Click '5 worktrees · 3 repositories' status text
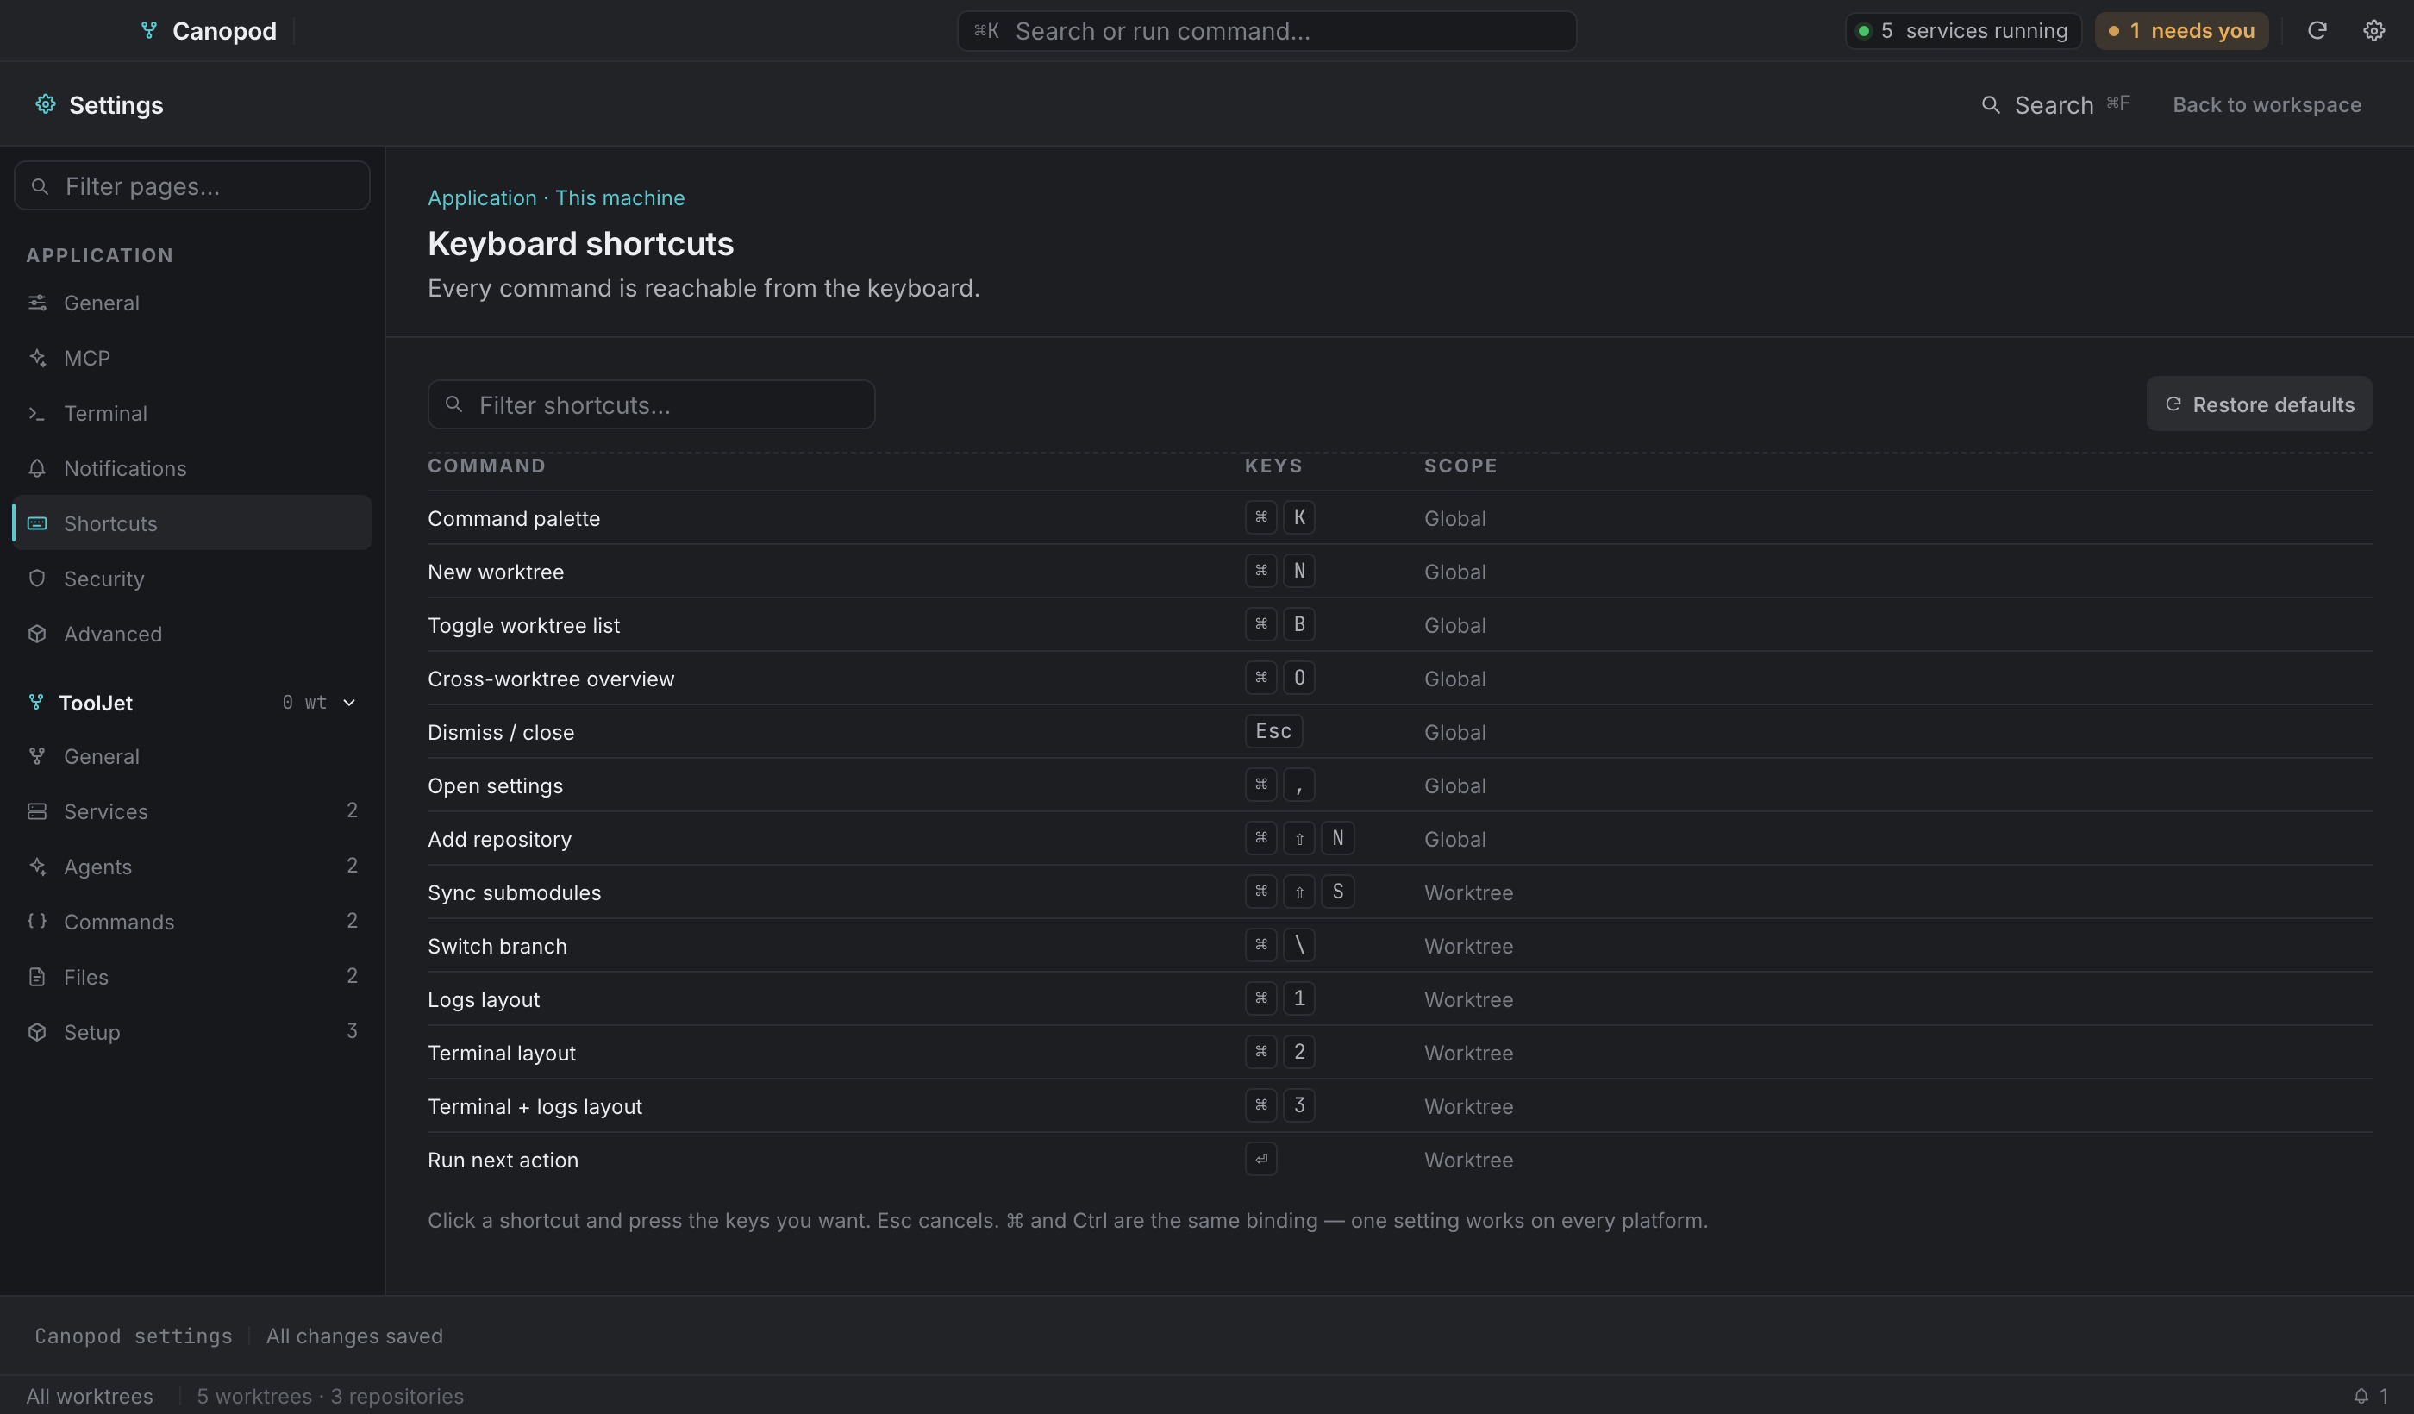Viewport: 2414px width, 1414px height. [x=329, y=1396]
